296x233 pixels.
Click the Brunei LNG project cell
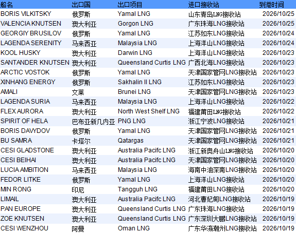134,92
